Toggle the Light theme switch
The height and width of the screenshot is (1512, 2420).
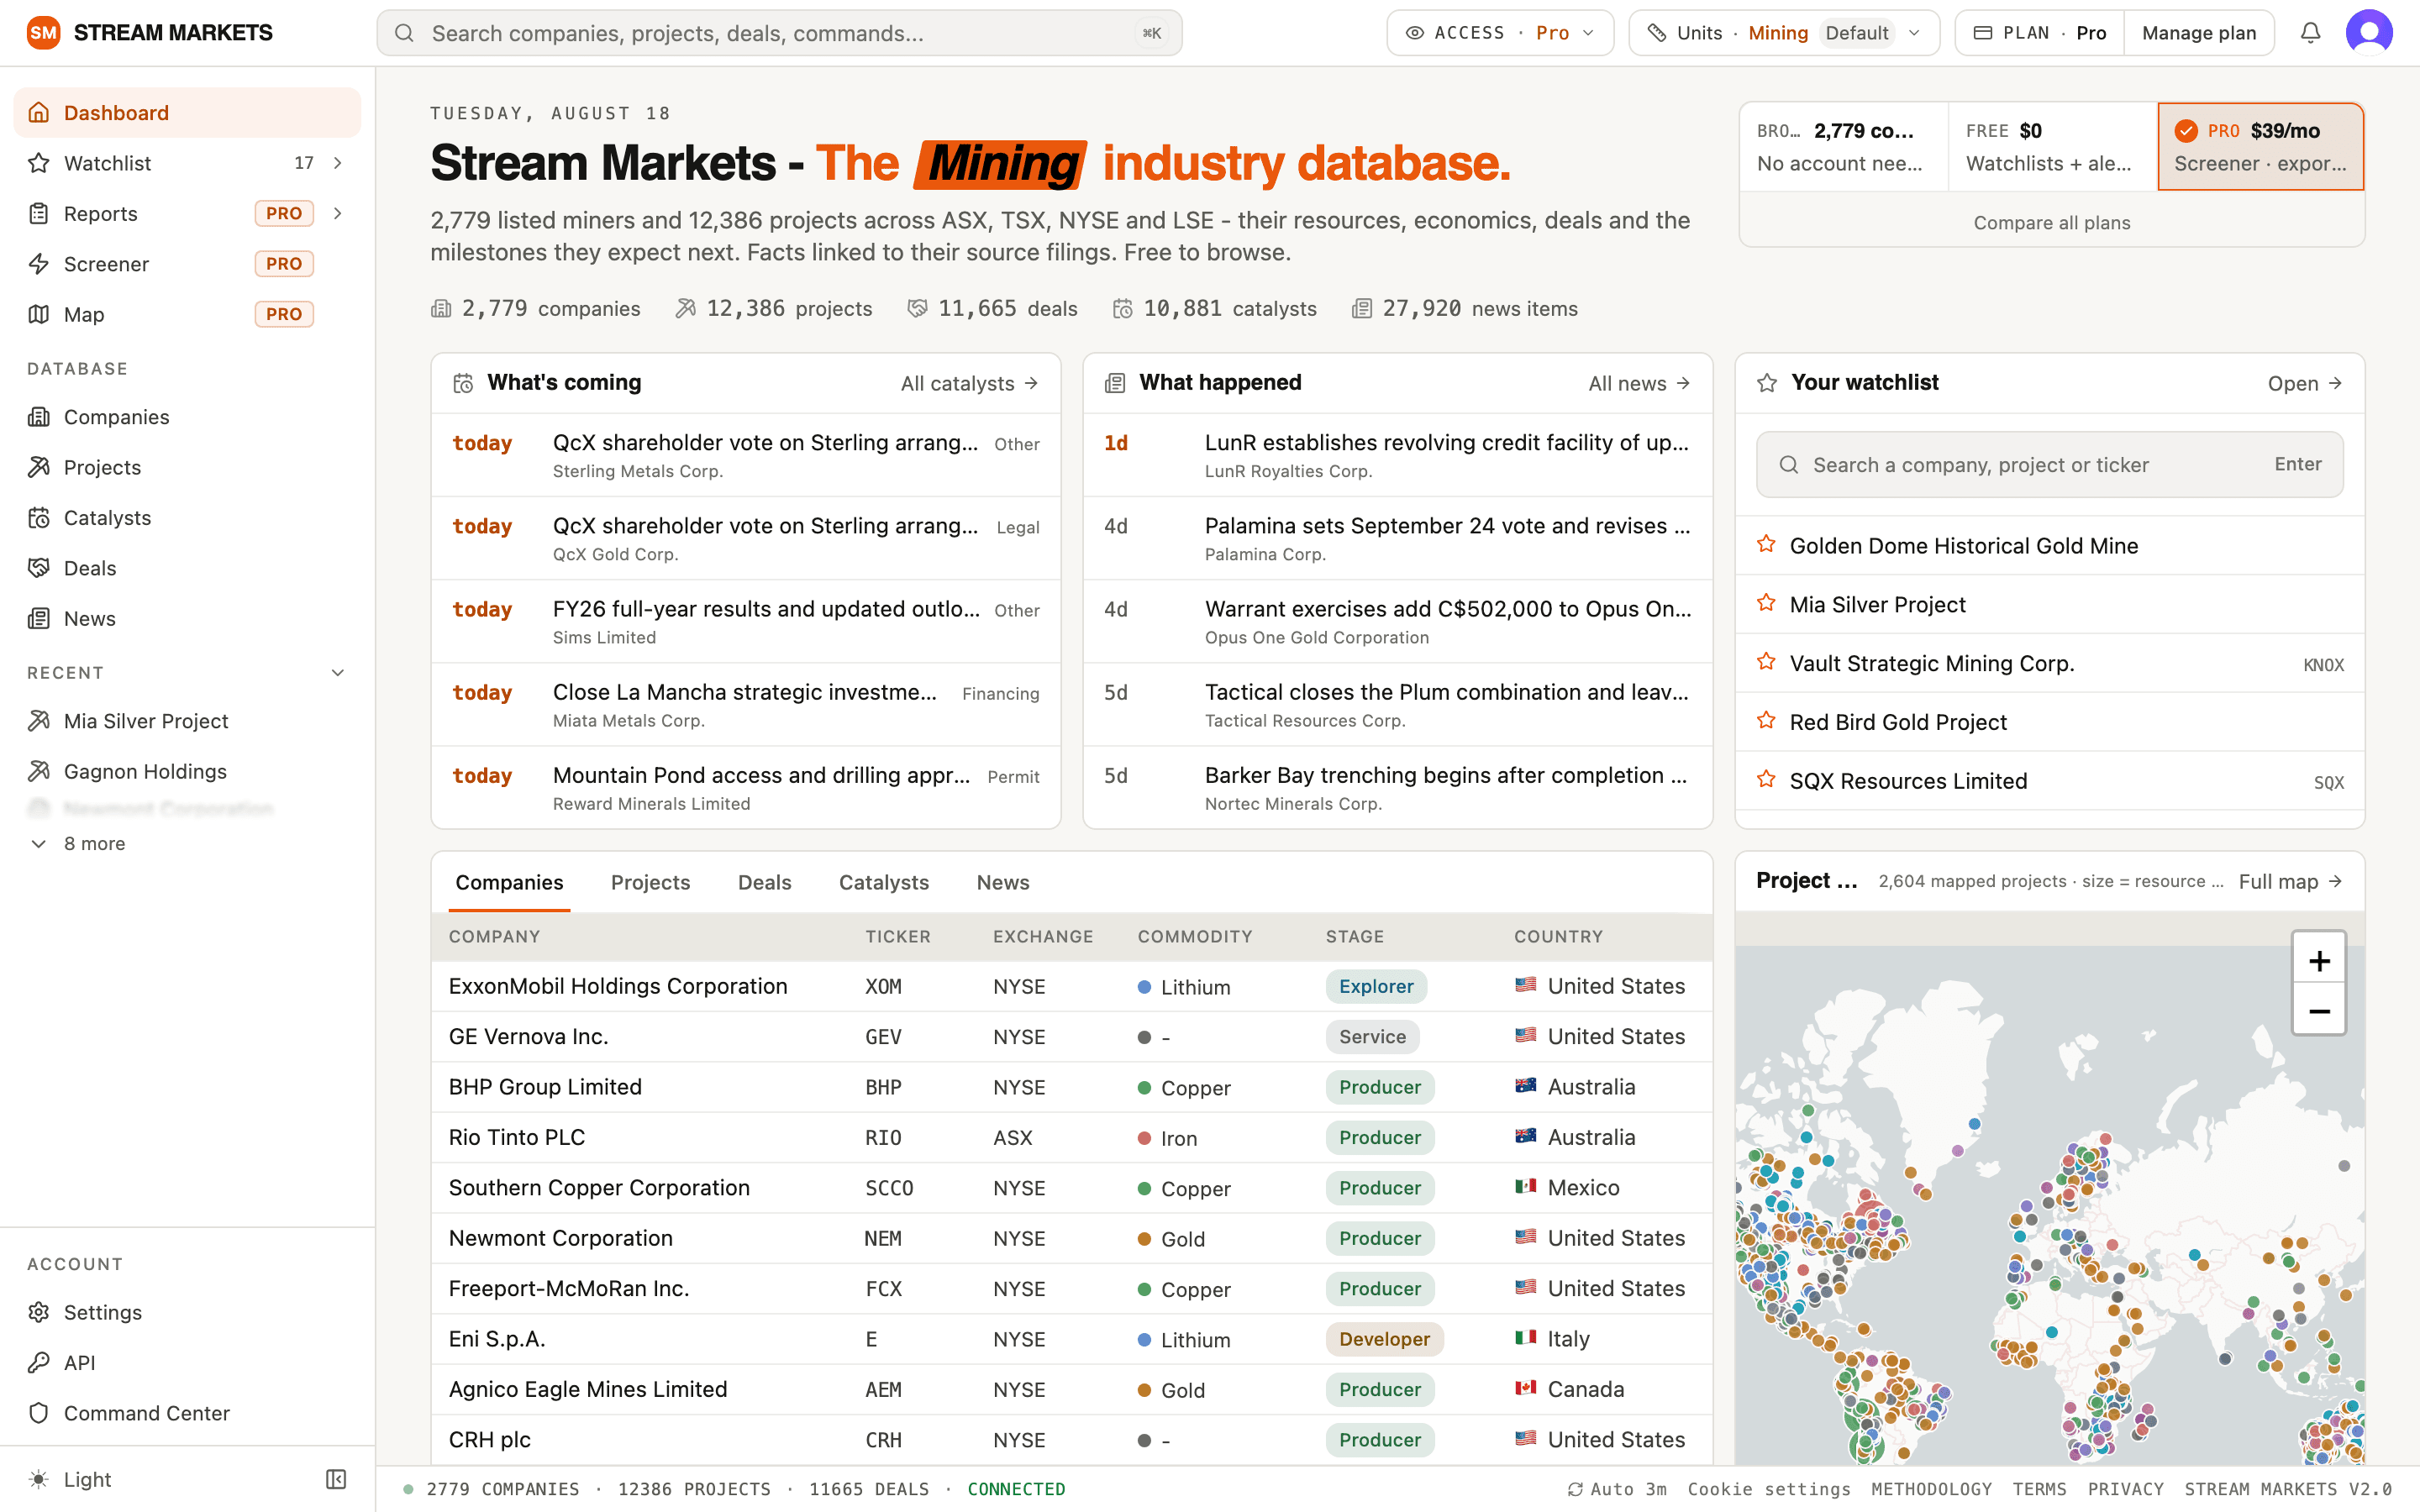point(70,1479)
